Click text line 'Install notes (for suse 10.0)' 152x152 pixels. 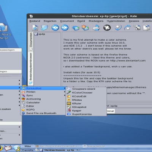pos(82,73)
